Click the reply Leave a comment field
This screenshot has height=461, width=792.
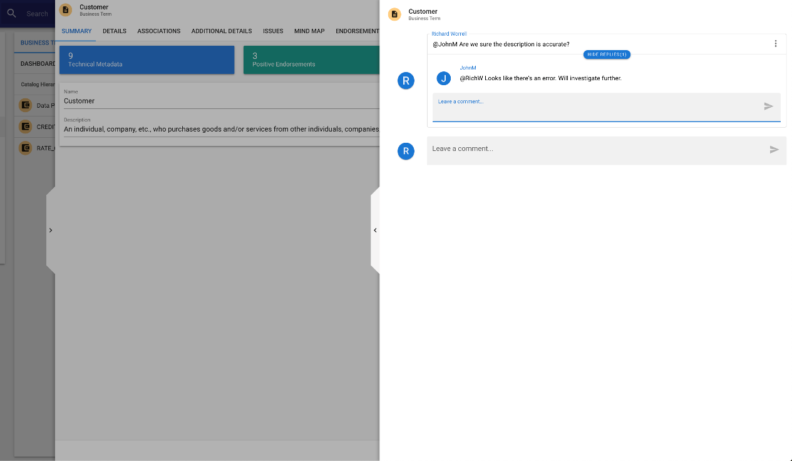(x=607, y=107)
